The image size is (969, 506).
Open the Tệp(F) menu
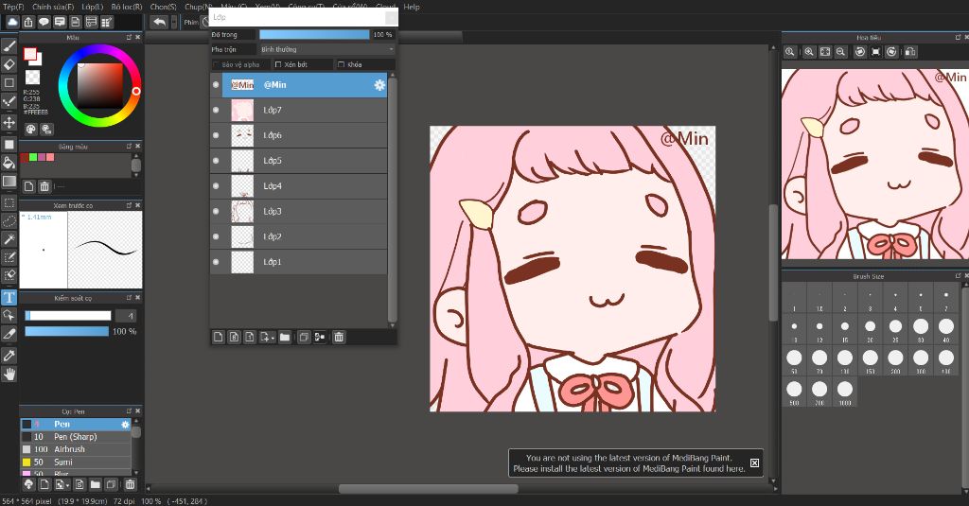coord(13,7)
